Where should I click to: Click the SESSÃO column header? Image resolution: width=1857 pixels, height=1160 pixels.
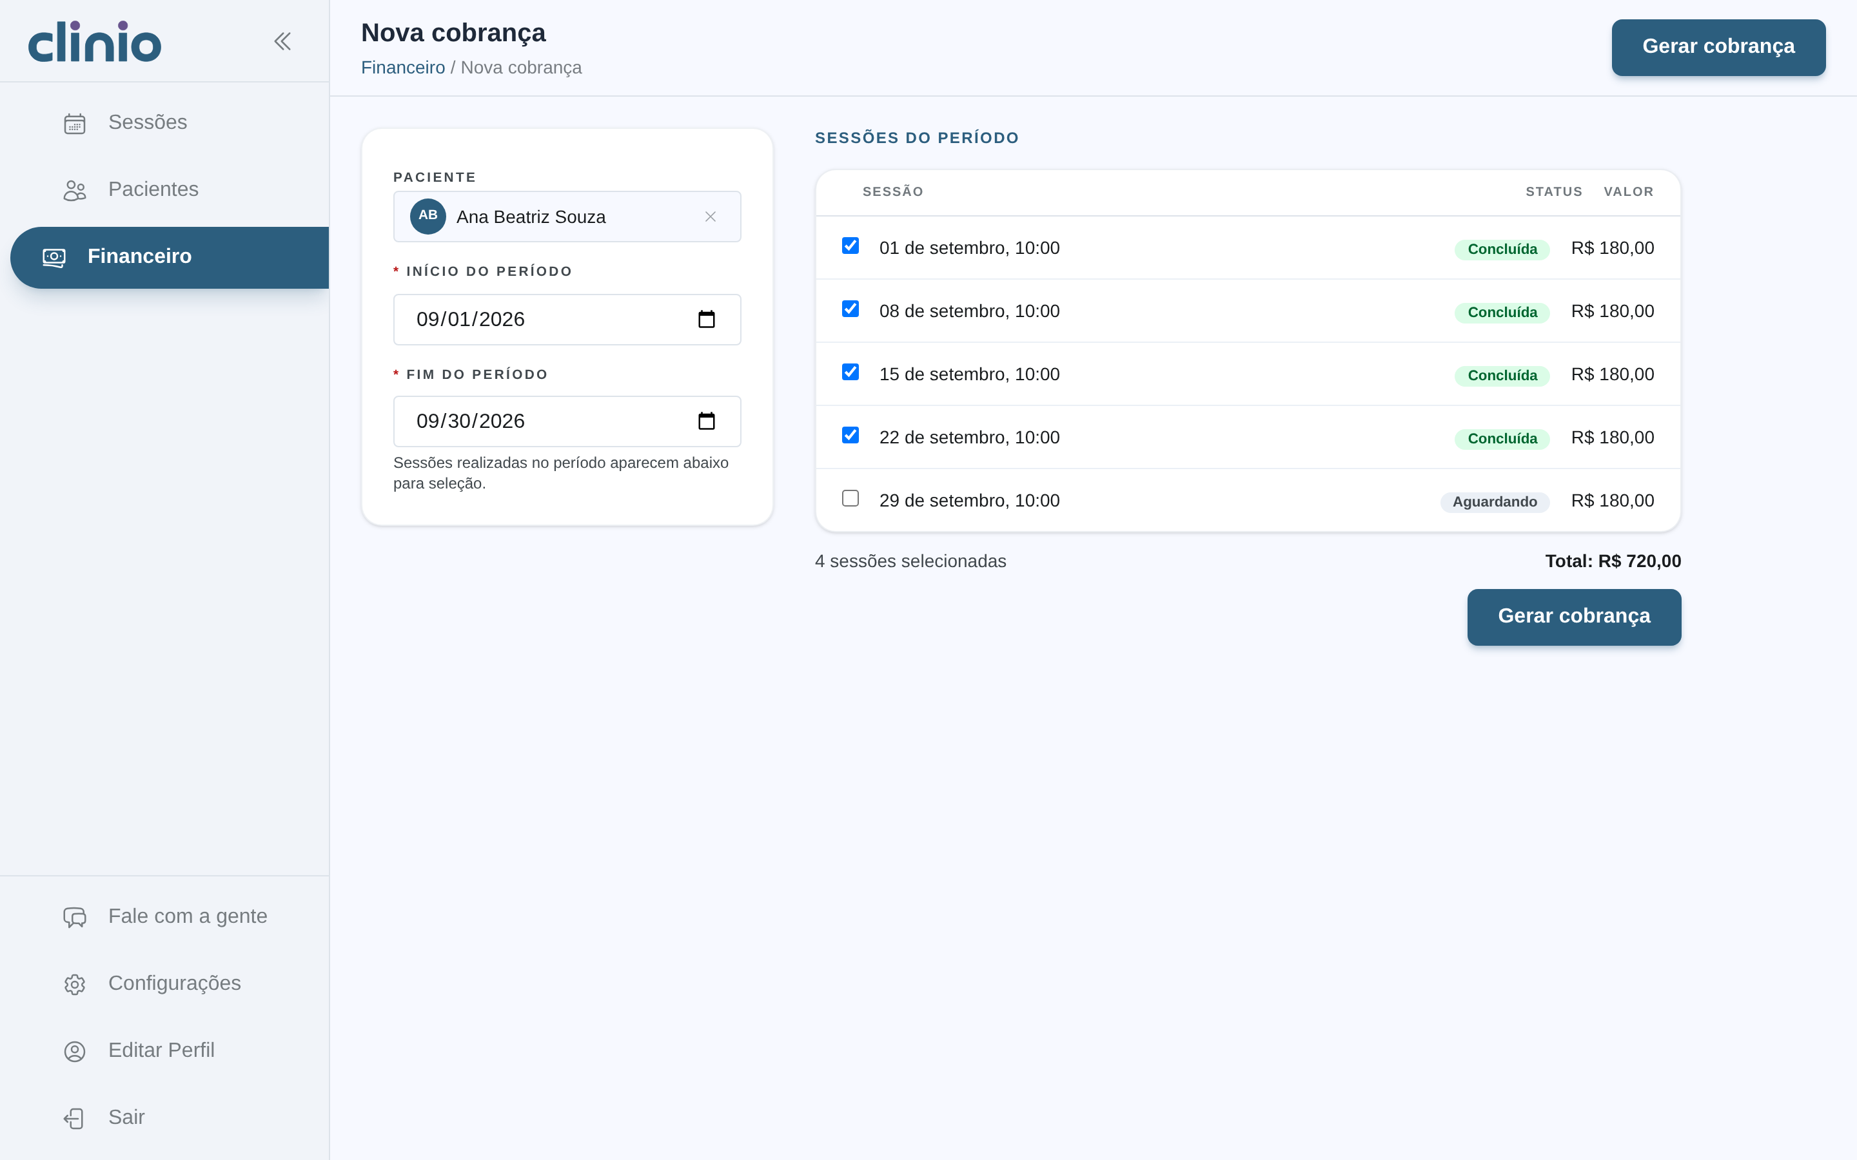pos(892,192)
